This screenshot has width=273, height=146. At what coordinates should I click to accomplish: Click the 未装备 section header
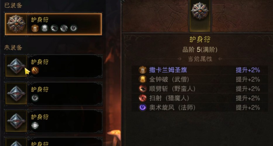pos(13,47)
